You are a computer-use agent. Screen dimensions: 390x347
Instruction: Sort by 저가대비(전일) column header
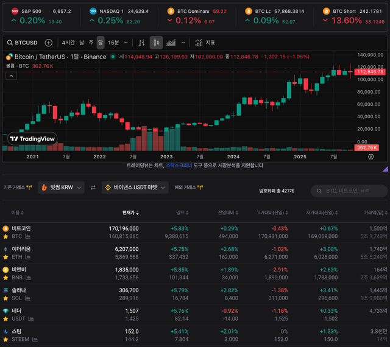coord(322,212)
